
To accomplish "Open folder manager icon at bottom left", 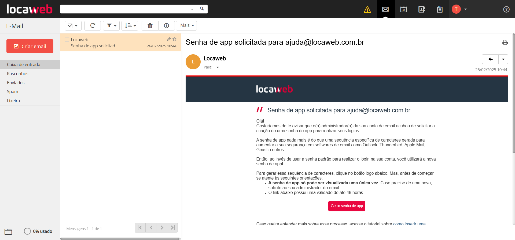I will pos(8,231).
